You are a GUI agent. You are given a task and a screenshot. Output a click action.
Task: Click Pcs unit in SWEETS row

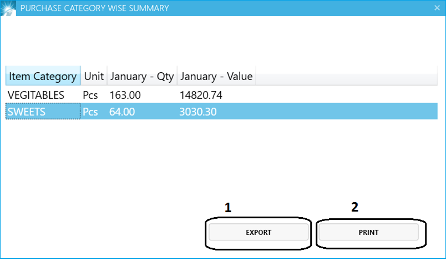point(90,112)
